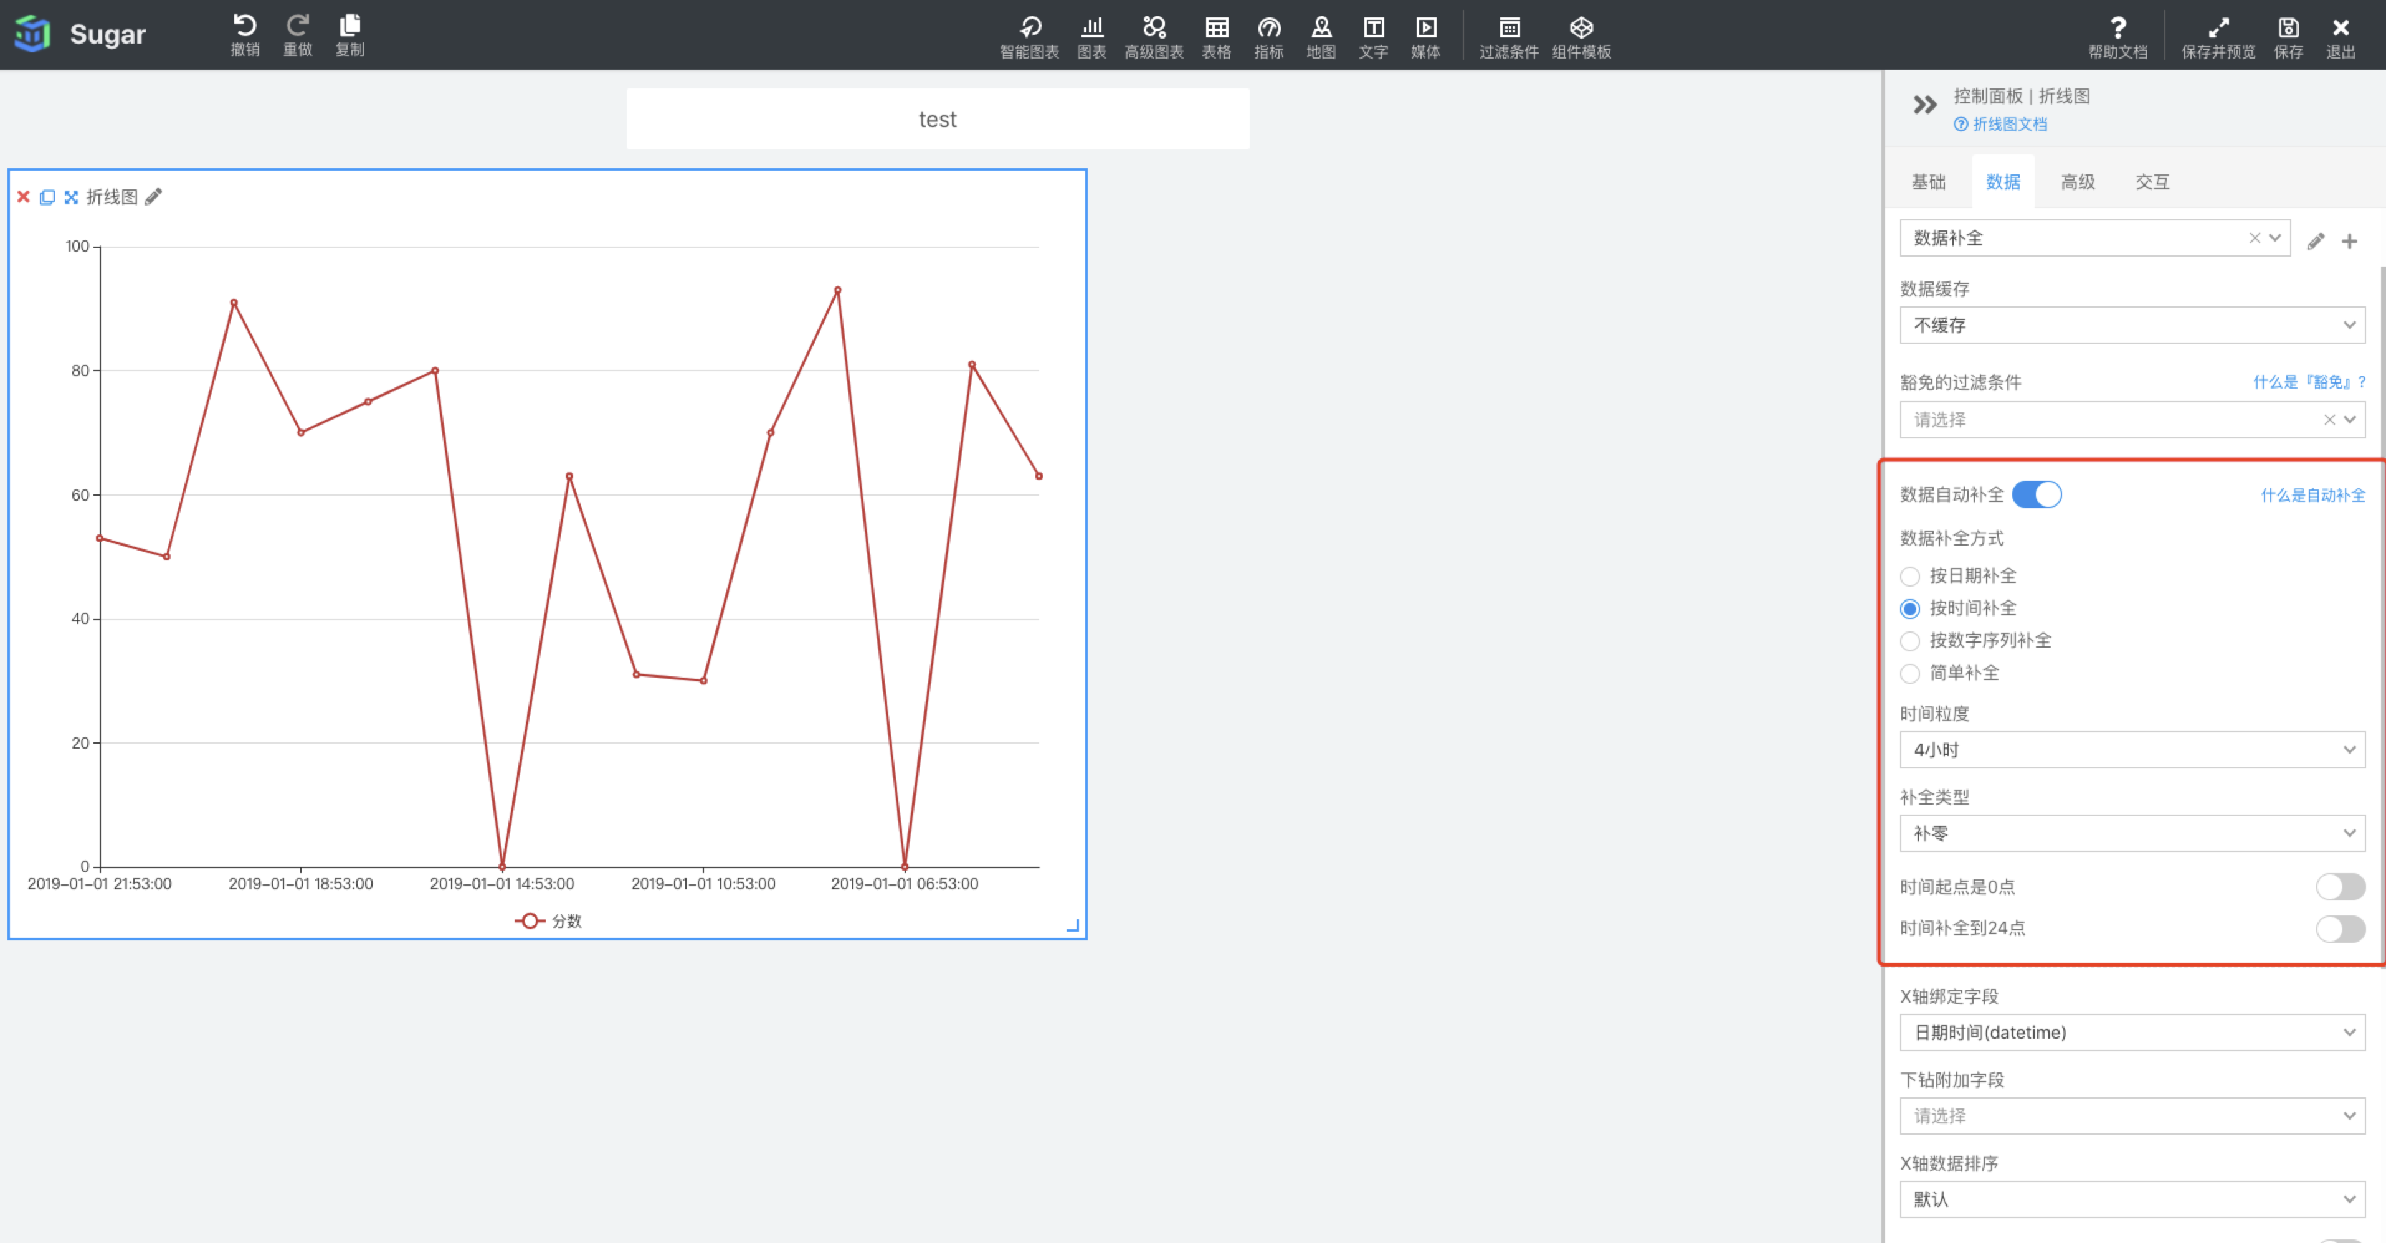Click the test title text box

[x=938, y=118]
